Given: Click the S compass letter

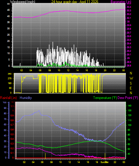Looking at the screenshot, I should [x=131, y=83].
